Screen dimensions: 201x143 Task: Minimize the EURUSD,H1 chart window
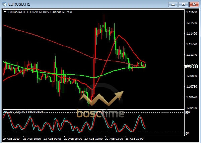pyautogui.click(x=173, y=4)
